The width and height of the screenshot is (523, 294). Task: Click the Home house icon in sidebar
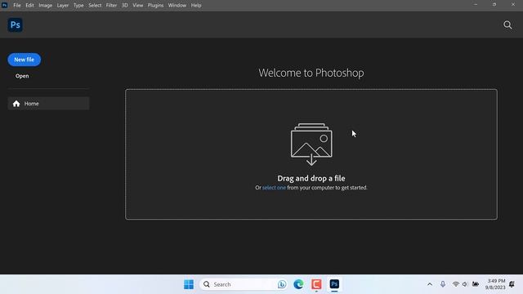point(16,104)
